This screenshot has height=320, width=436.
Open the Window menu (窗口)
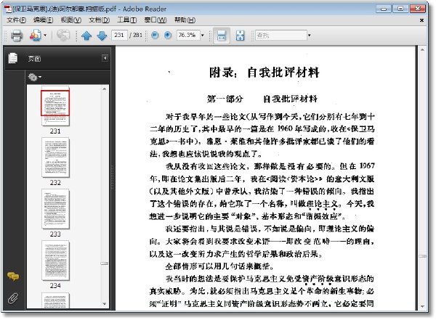tap(156, 20)
